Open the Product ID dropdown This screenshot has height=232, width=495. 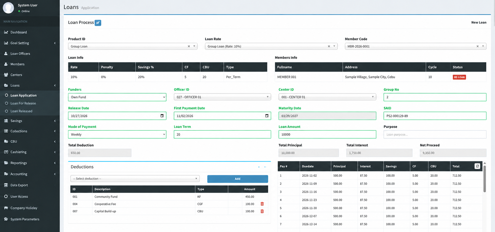133,46
